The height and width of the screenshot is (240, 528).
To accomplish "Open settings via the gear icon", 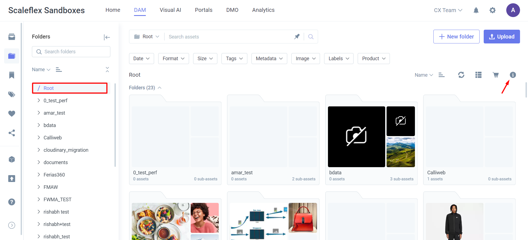I will click(x=493, y=10).
